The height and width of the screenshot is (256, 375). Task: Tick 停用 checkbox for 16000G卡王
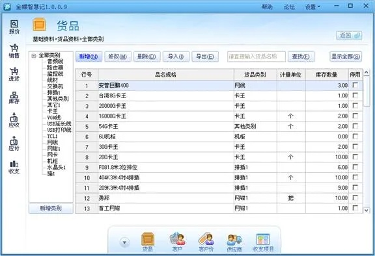(x=355, y=116)
